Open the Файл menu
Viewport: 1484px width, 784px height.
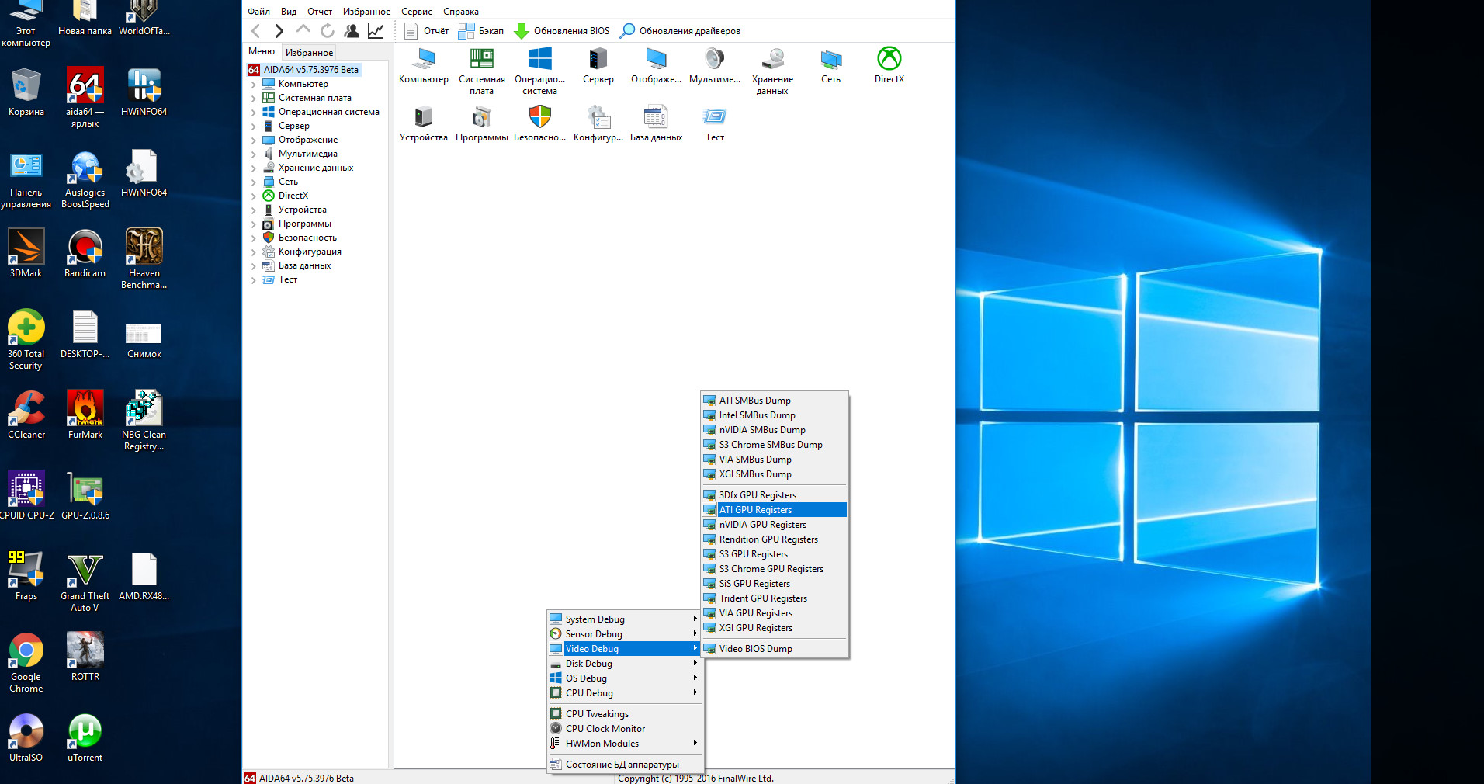pos(258,12)
